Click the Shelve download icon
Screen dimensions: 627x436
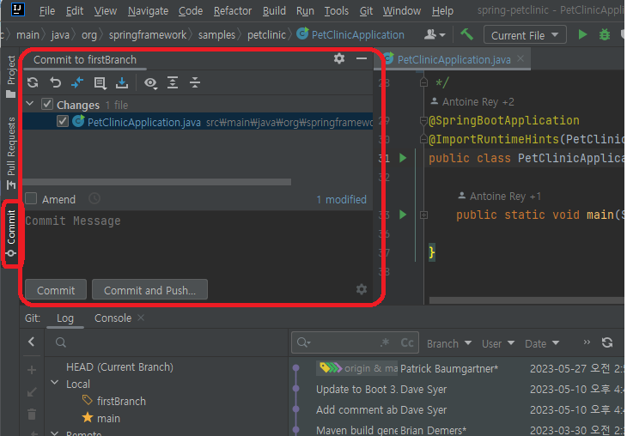click(x=122, y=82)
